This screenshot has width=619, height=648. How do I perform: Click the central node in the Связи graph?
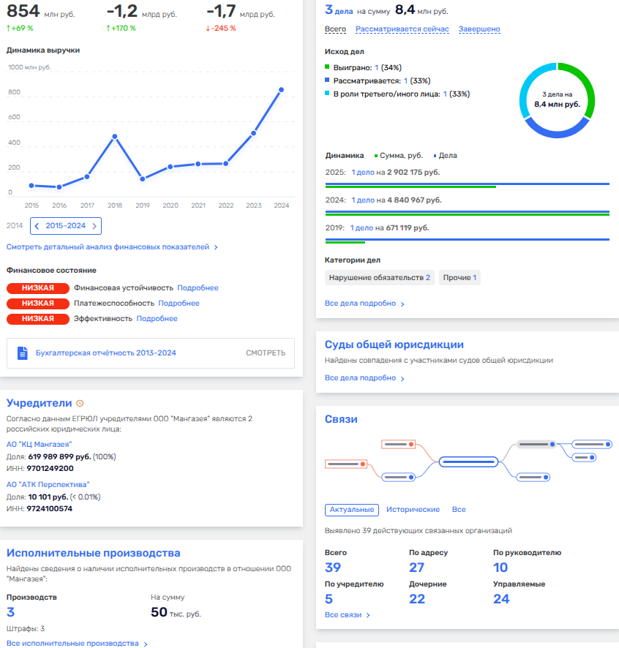(x=468, y=461)
